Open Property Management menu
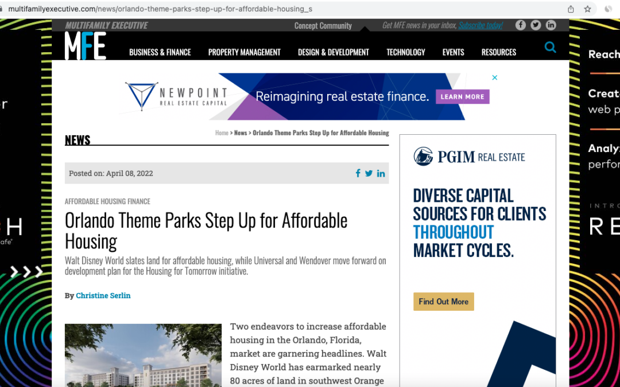The image size is (620, 387). 245,52
